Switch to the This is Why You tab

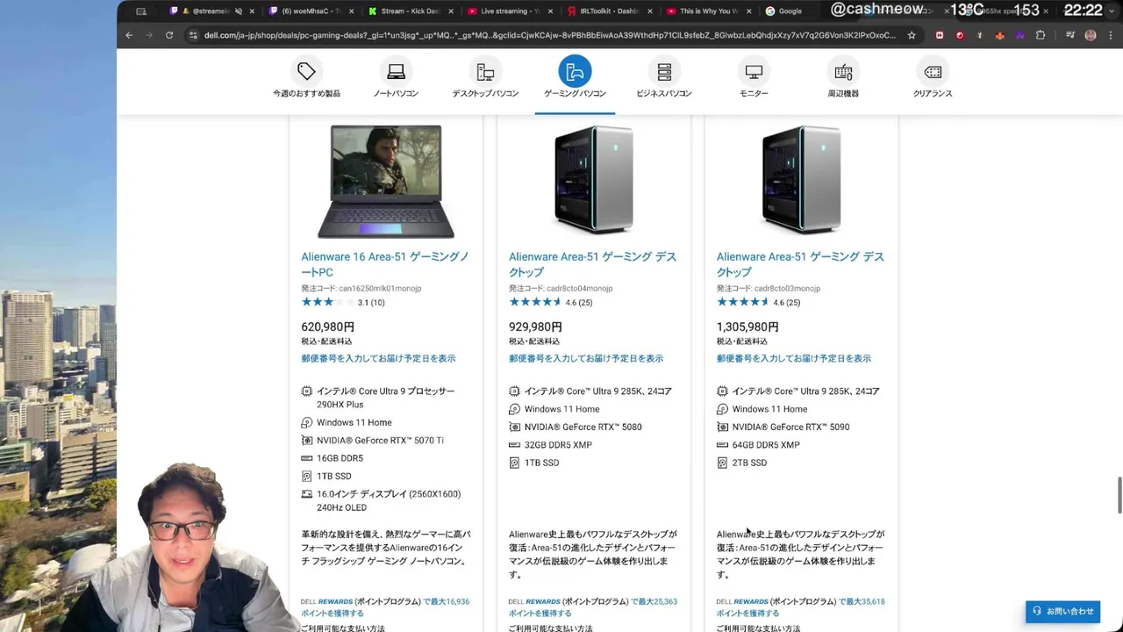[x=707, y=11]
